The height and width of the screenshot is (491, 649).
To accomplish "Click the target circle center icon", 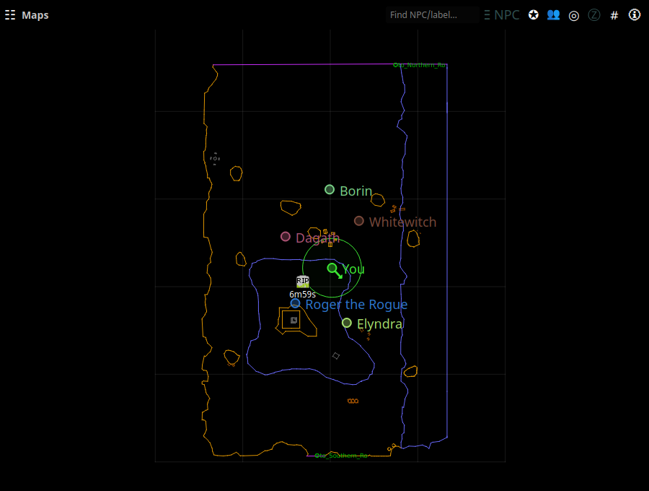I will pos(574,16).
